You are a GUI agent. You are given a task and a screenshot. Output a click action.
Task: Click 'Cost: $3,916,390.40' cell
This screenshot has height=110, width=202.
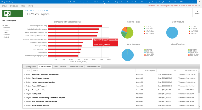pyautogui.click(x=165, y=74)
